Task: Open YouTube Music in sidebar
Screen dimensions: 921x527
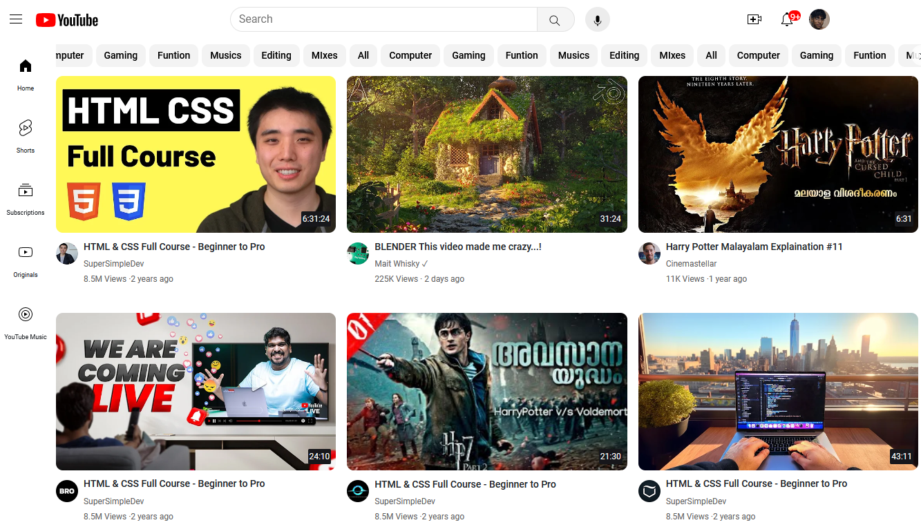Action: (x=26, y=321)
